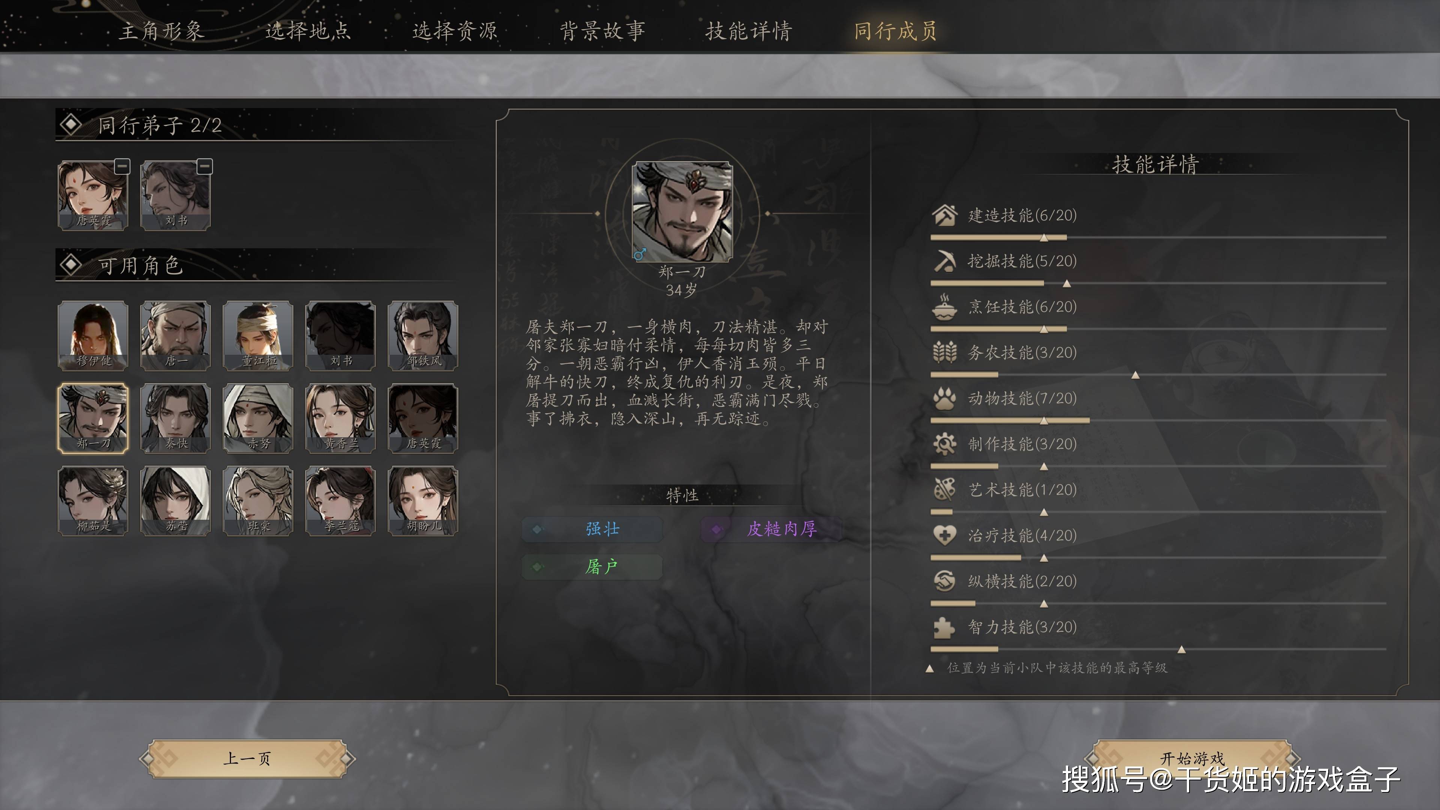Select the 强壮 trait tag
Viewport: 1440px width, 810px height.
click(x=592, y=529)
